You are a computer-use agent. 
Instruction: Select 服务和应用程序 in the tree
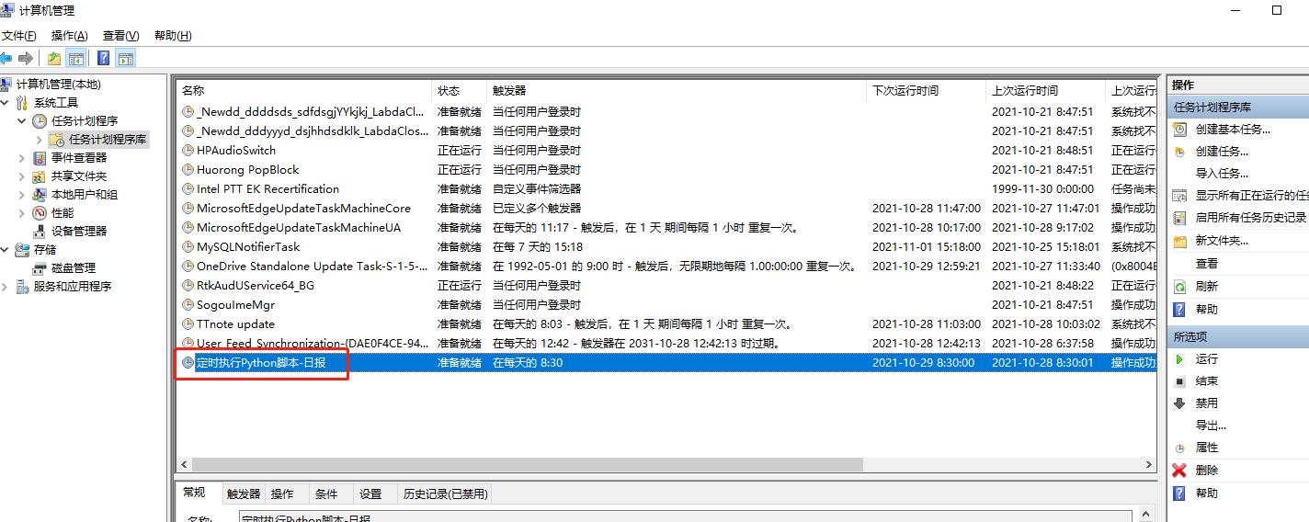tap(73, 287)
